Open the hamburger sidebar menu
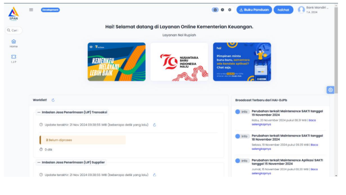The width and height of the screenshot is (346, 195). (x=31, y=10)
